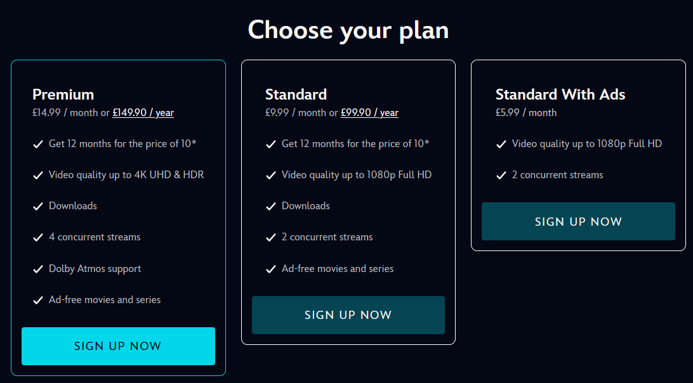
Task: Select the Standard With Ads heading
Action: (560, 94)
